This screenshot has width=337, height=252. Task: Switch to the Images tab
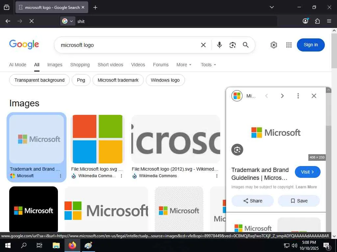pyautogui.click(x=55, y=65)
